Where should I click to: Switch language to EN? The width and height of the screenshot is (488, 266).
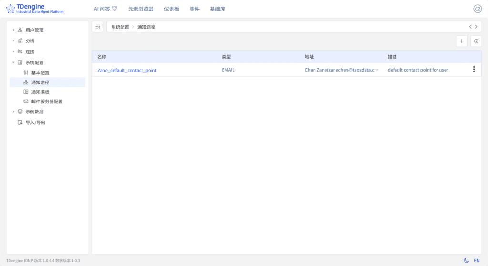(477, 260)
